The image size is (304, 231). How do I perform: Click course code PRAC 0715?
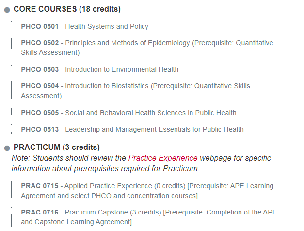point(40,186)
